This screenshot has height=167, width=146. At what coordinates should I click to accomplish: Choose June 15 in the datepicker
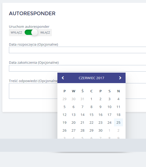(x=91, y=115)
